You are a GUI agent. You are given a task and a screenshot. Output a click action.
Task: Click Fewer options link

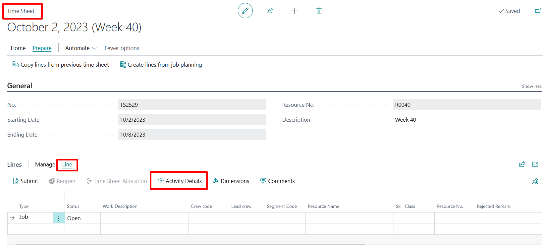122,48
